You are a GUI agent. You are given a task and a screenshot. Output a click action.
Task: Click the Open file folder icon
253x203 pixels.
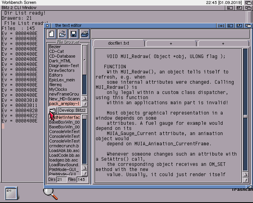(62, 34)
